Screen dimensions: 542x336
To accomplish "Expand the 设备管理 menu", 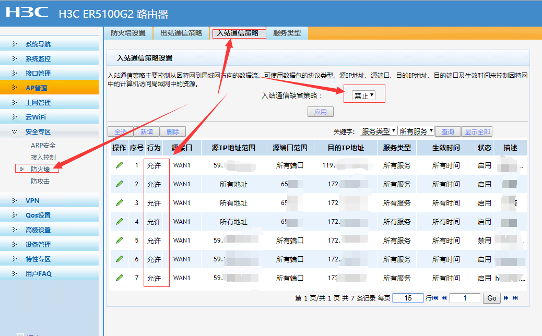I will [x=49, y=245].
